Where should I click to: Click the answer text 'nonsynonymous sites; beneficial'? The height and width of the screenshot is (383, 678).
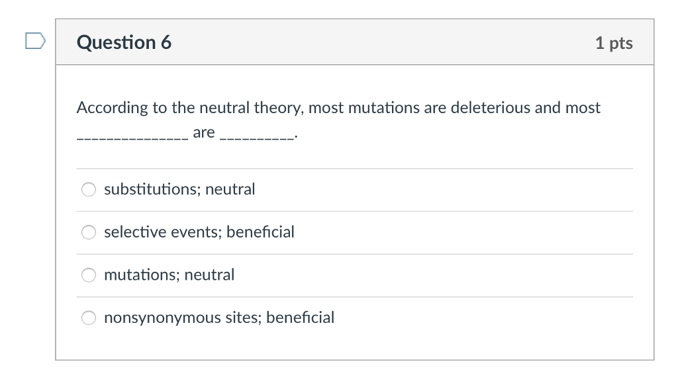(219, 318)
